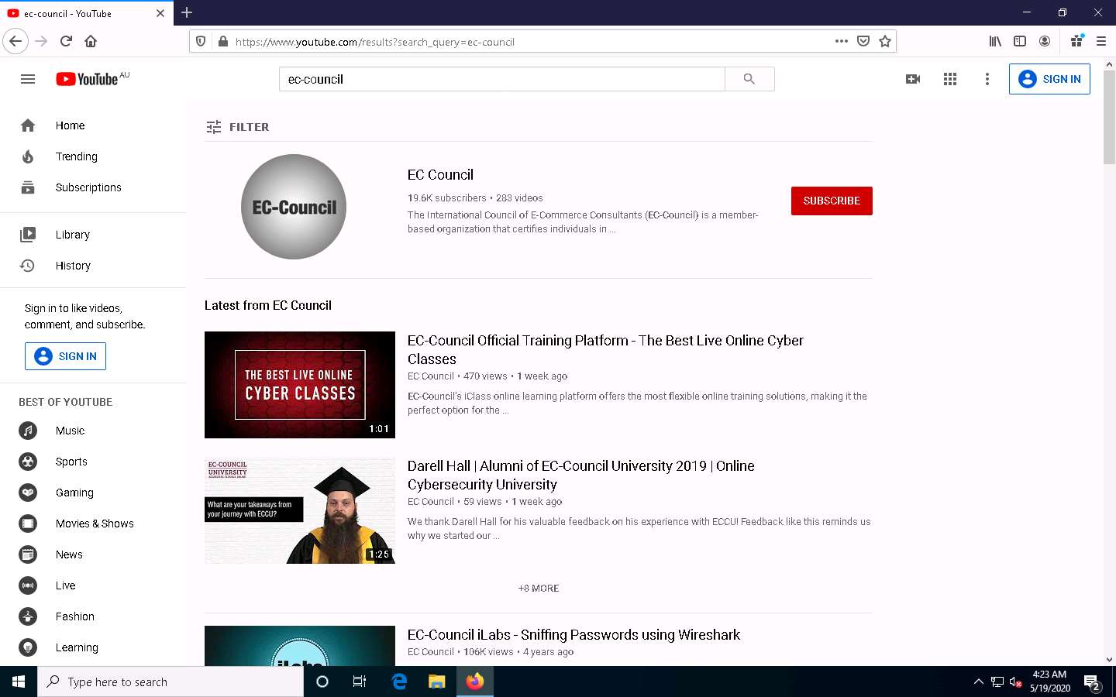Click the Firefox address bar URL

coord(375,42)
